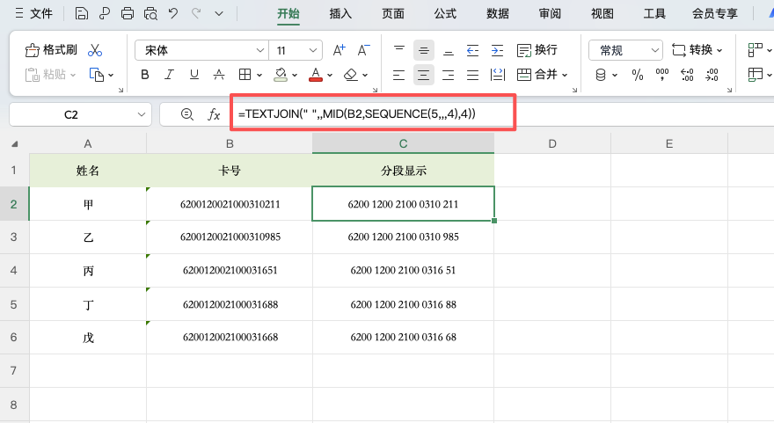Screen dimensions: 774x423
Task: Toggle Underline formatting
Action: [193, 75]
